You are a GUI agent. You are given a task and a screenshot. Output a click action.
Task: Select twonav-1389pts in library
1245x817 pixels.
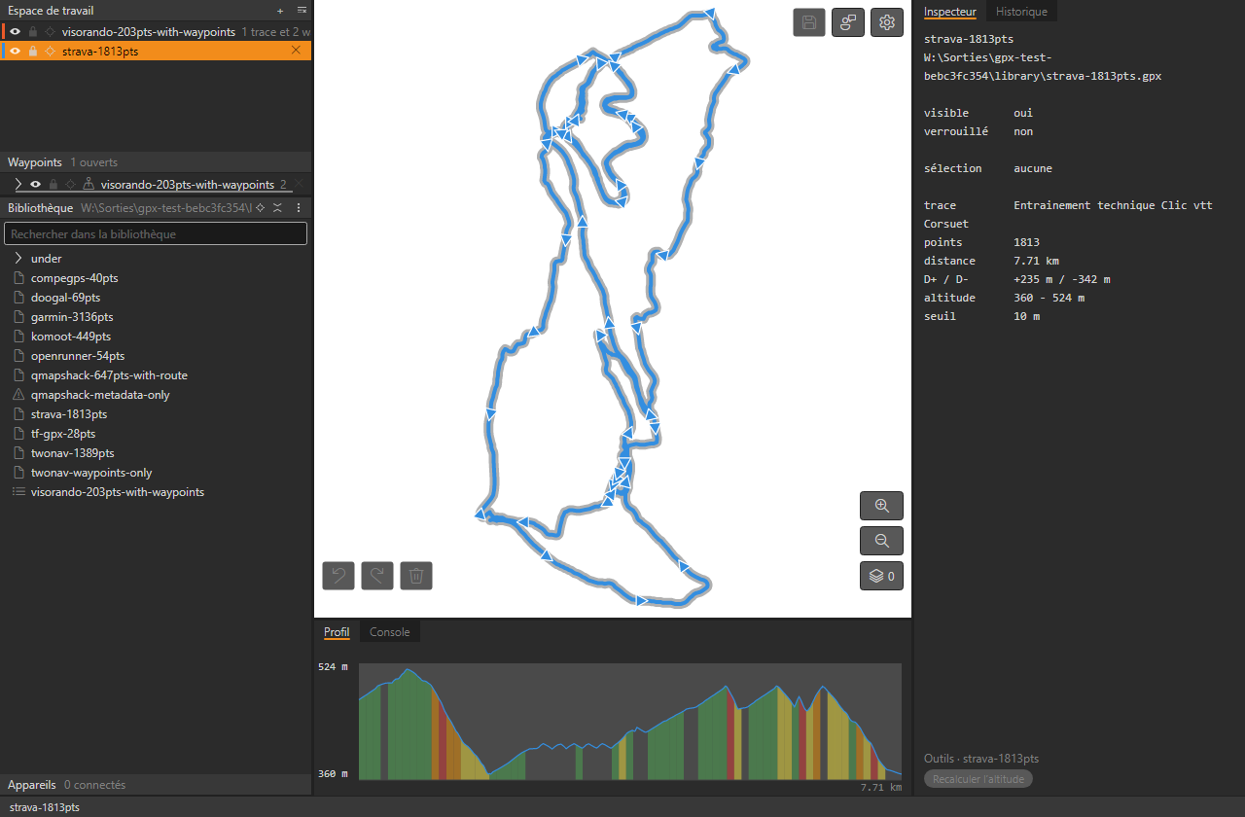[x=72, y=453]
